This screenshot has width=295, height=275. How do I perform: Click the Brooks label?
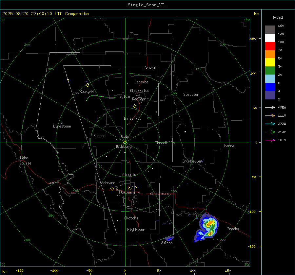233,229
